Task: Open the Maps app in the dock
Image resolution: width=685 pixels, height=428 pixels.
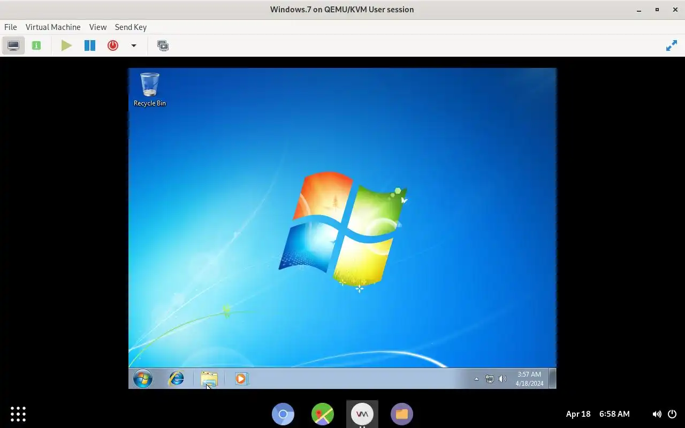Action: tap(323, 414)
